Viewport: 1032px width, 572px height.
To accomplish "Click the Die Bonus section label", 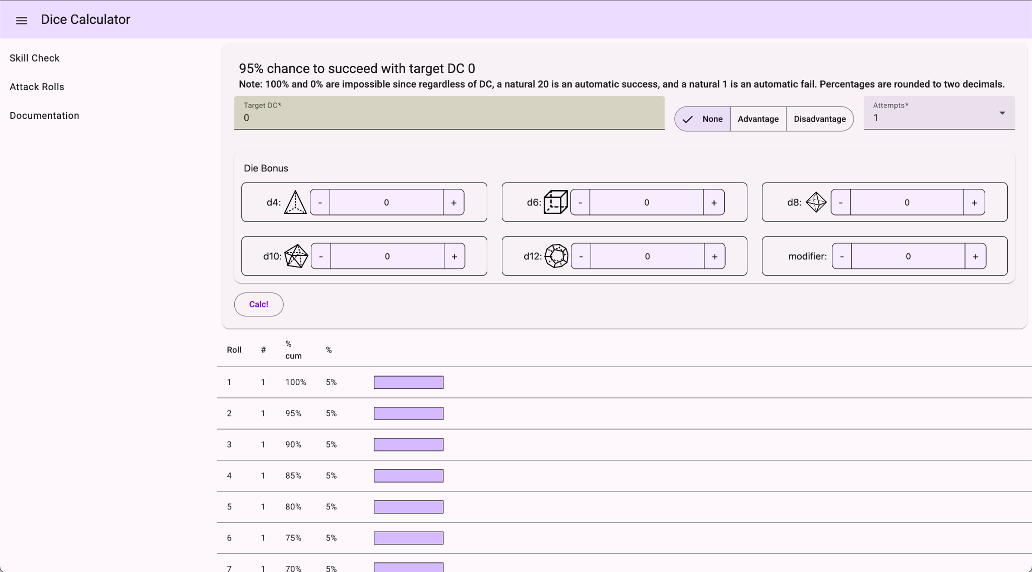I will (266, 168).
